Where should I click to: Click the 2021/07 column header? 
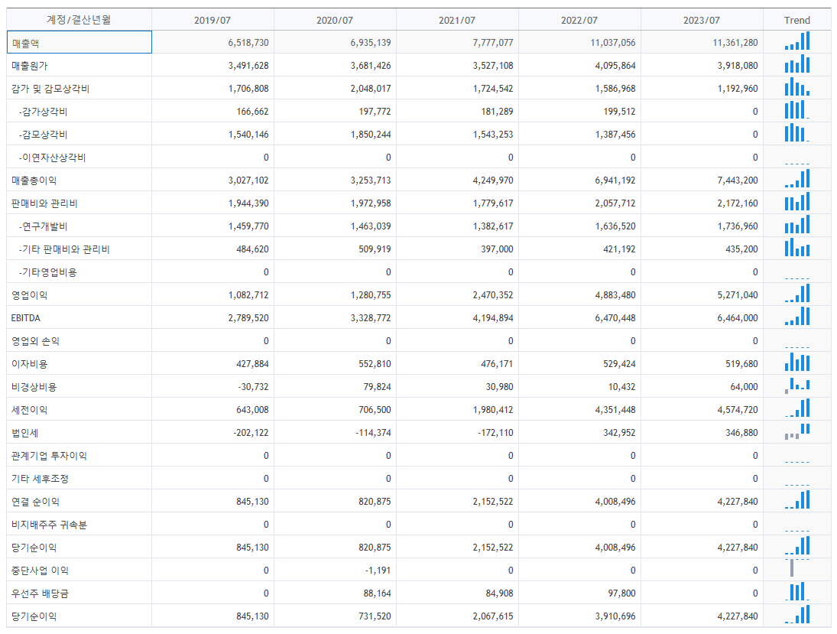coord(457,21)
